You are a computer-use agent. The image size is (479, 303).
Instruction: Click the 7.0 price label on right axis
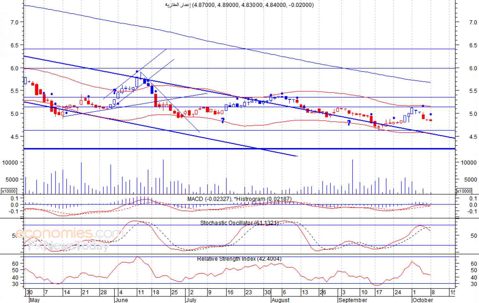pos(473,22)
